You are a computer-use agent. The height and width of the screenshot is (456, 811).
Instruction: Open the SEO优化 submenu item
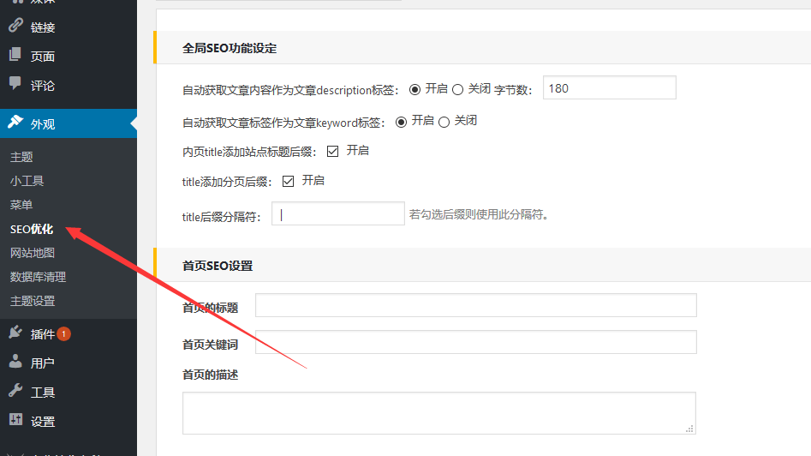tap(32, 229)
